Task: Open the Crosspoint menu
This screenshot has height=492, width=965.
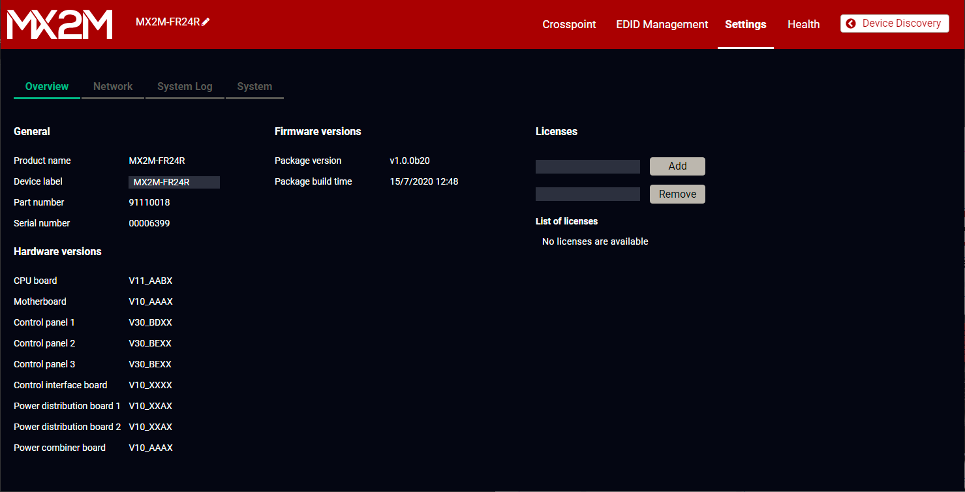Action: (569, 24)
